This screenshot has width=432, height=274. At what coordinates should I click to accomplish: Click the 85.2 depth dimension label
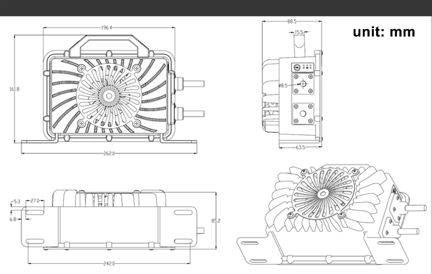coord(216,221)
